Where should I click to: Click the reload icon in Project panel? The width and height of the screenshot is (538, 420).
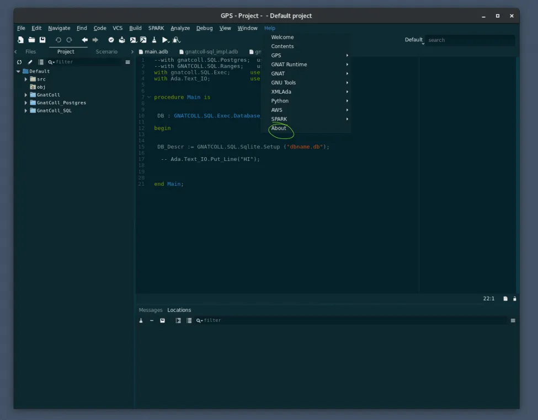tap(19, 62)
